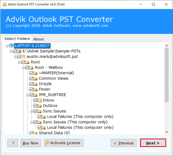Close the Advik Outlook PST Converter window

point(166,4)
